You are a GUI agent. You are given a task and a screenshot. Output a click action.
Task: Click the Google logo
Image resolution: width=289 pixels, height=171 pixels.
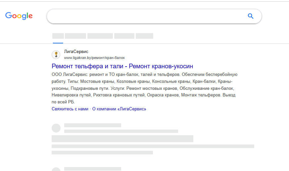(x=19, y=16)
